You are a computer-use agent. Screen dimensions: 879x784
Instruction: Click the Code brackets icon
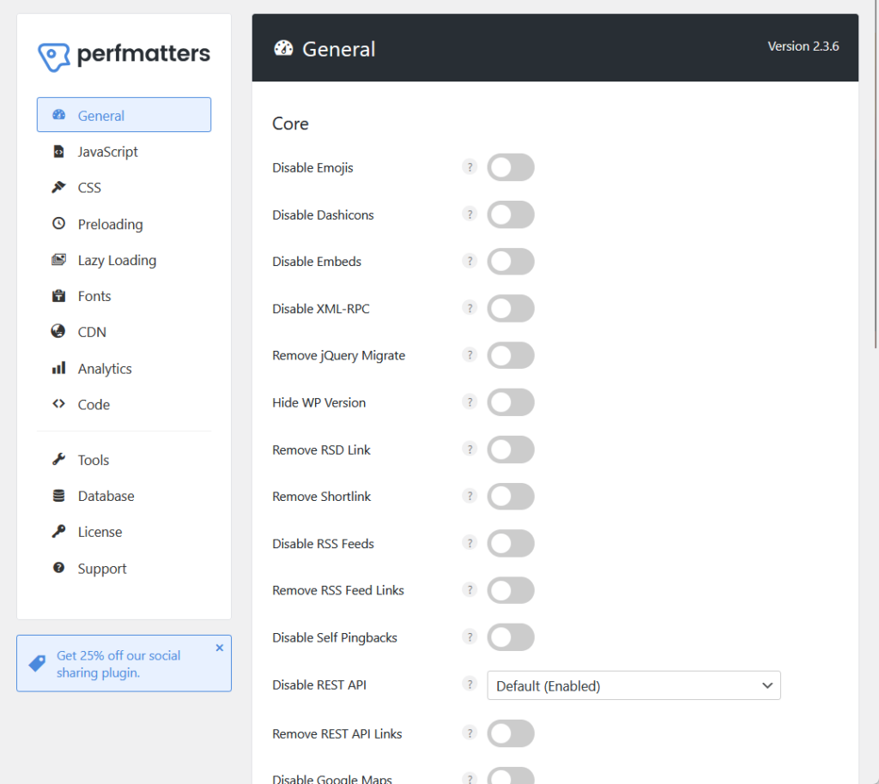click(59, 403)
